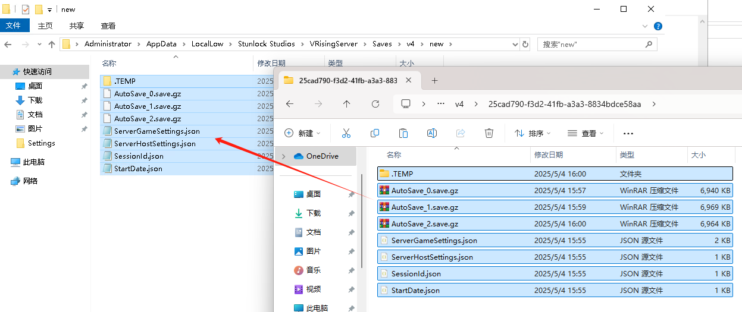This screenshot has width=742, height=312.
Task: Open the customize quick access toolbar arrow
Action: point(50,10)
